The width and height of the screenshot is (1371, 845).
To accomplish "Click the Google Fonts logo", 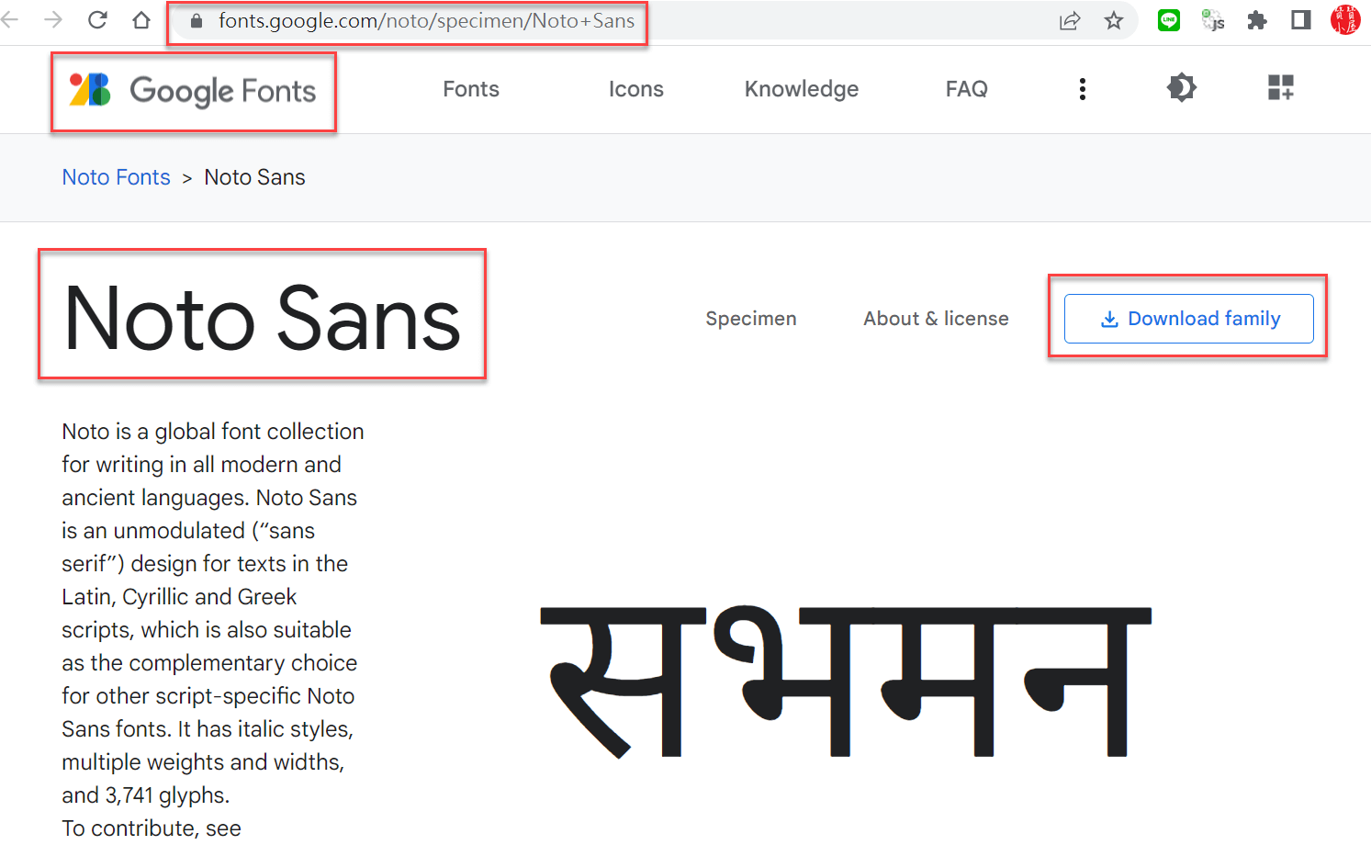I will click(193, 90).
